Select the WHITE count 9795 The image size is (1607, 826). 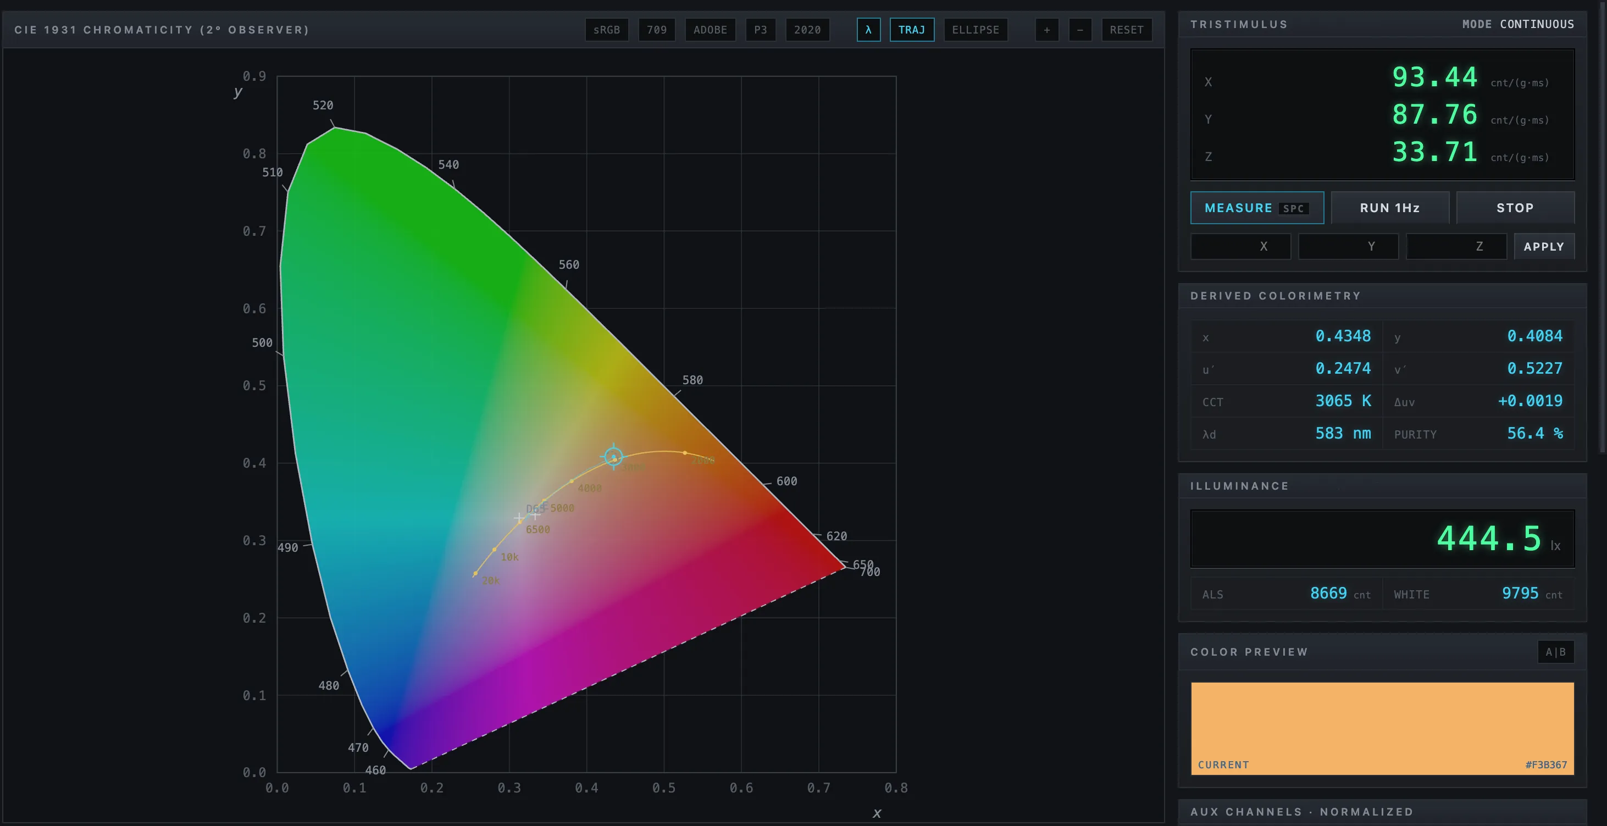coord(1520,594)
